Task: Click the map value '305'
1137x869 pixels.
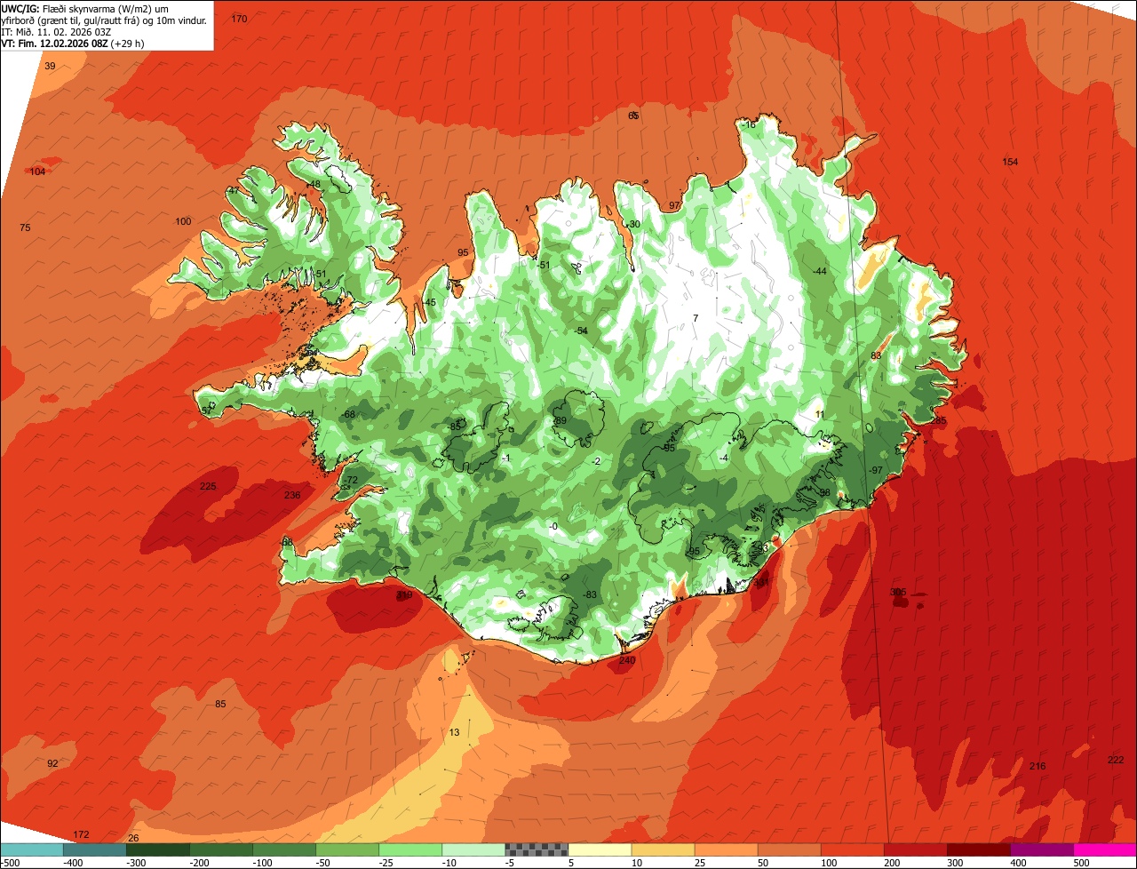Action: point(898,592)
